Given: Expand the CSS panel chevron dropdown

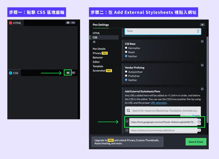Looking at the screenshot, I should click(x=73, y=73).
